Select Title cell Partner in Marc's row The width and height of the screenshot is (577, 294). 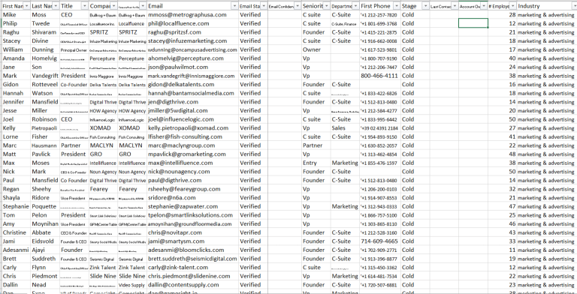(x=74, y=145)
